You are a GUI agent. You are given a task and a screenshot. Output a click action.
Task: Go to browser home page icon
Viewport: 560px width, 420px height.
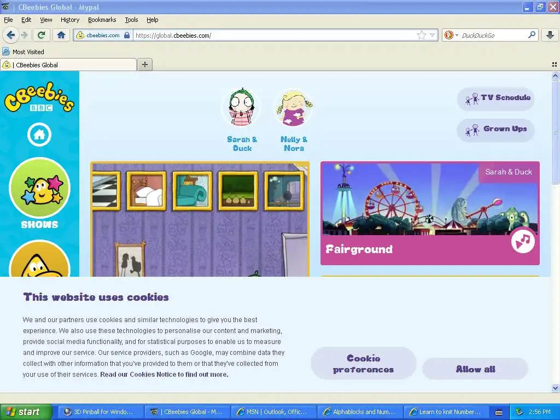point(61,35)
